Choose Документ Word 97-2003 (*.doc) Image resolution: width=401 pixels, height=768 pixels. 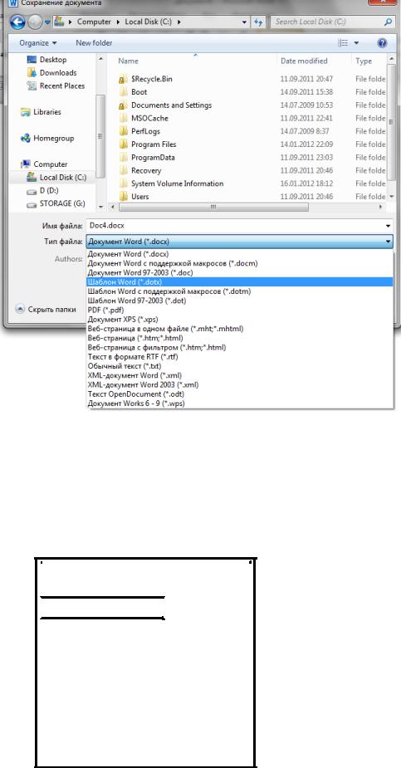pyautogui.click(x=240, y=273)
